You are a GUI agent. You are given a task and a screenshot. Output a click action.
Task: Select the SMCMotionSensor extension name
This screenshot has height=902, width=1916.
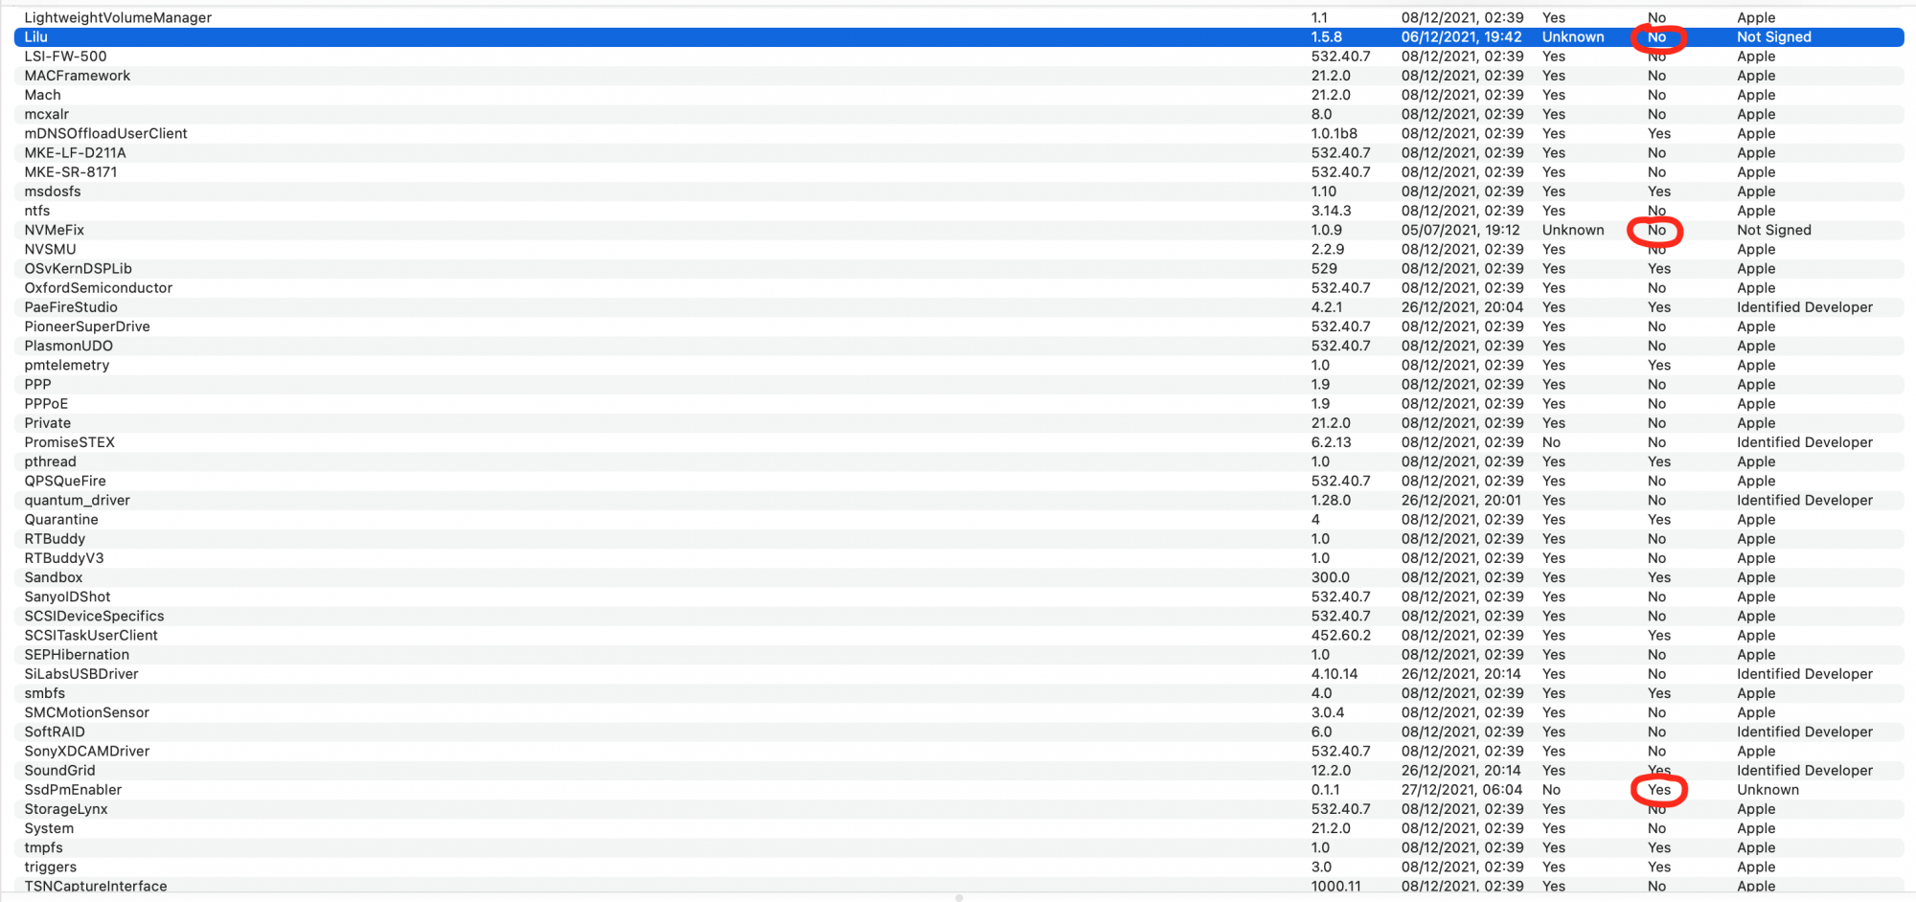tap(87, 712)
